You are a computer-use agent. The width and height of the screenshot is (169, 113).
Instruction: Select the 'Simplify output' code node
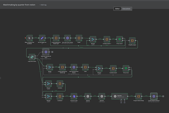(133, 40)
